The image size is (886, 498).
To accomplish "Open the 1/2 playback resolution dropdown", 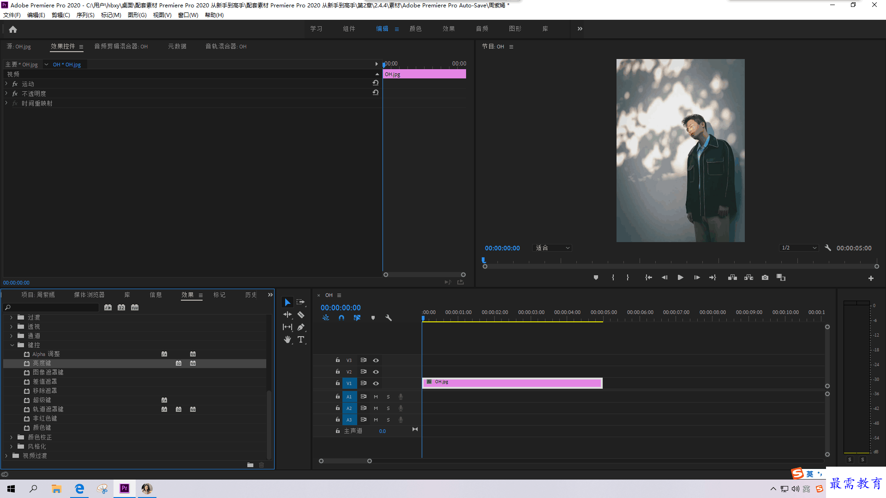I will click(799, 248).
